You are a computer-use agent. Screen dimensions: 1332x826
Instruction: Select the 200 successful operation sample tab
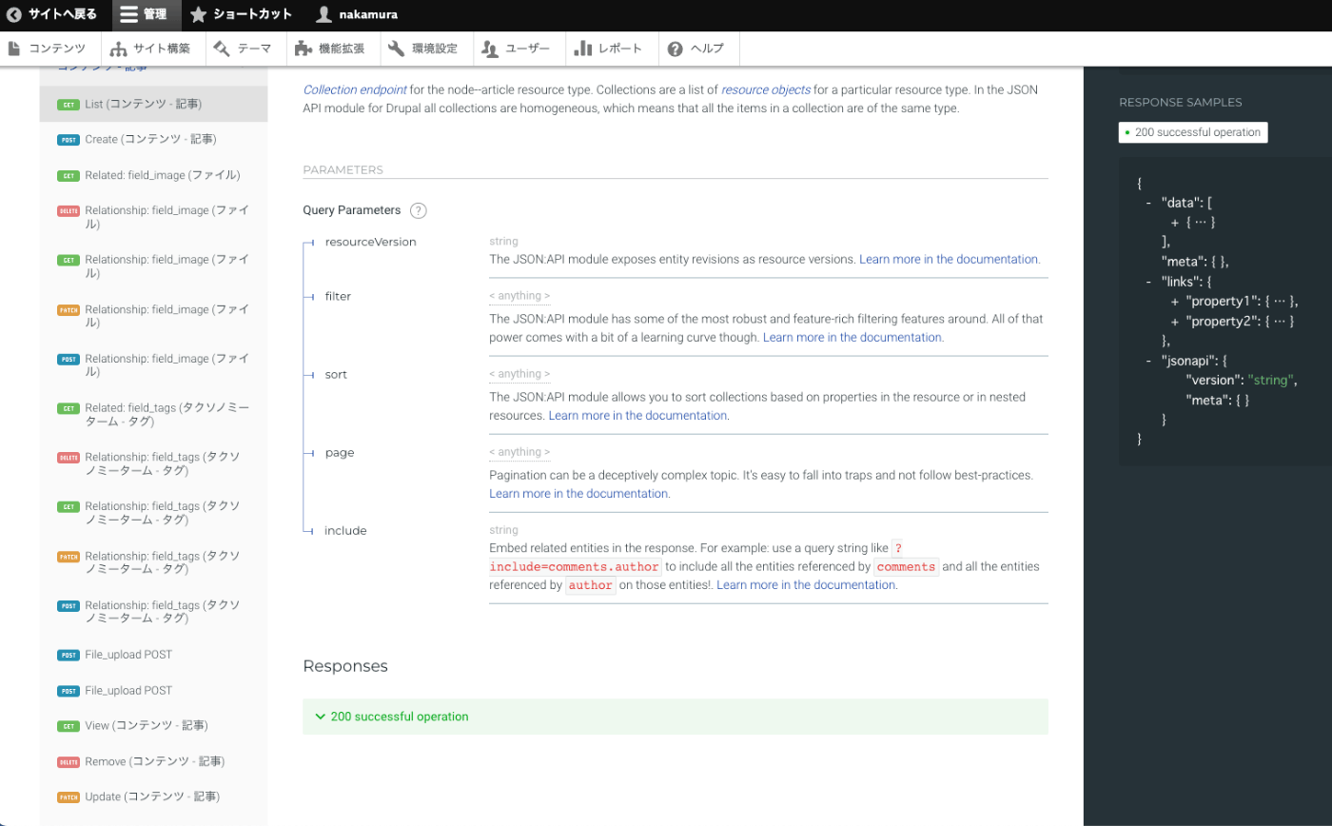[x=1193, y=132]
